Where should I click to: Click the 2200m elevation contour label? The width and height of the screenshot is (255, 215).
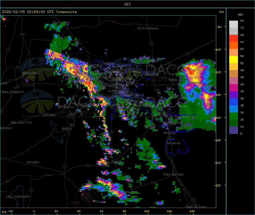click(x=75, y=203)
